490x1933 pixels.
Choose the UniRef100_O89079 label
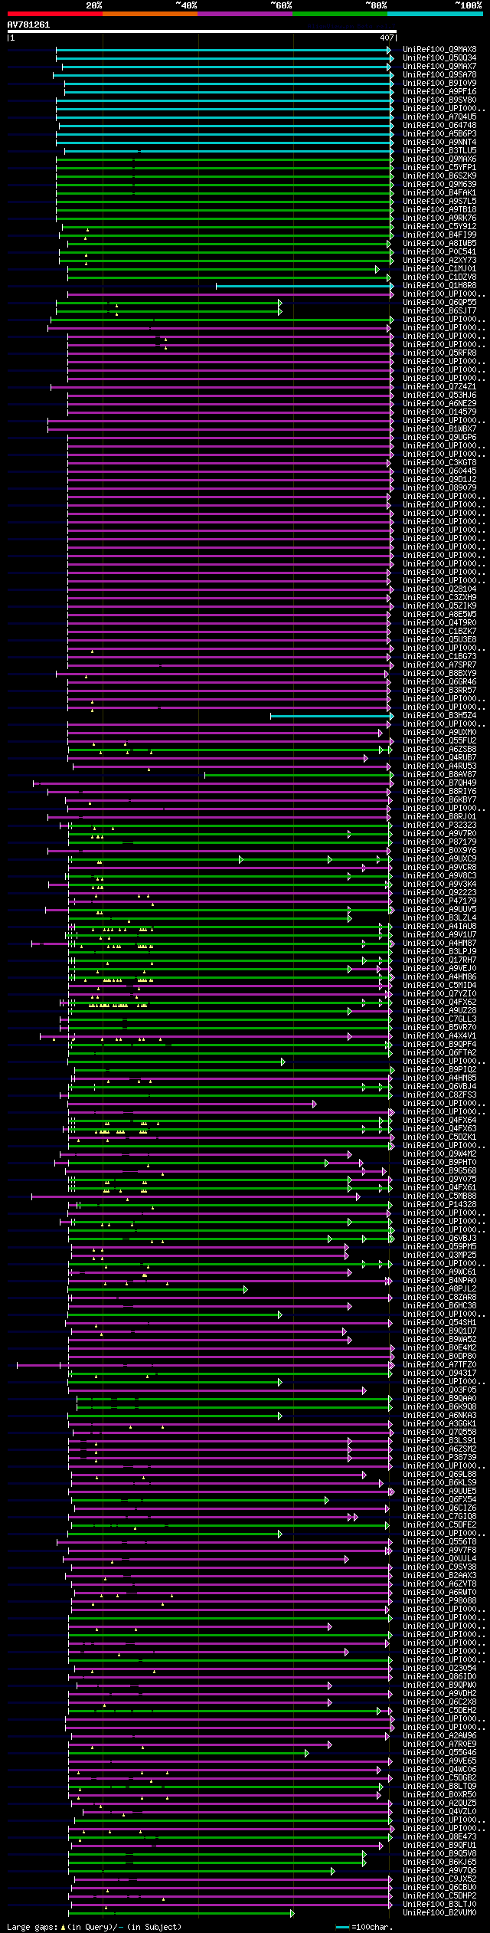(x=439, y=488)
